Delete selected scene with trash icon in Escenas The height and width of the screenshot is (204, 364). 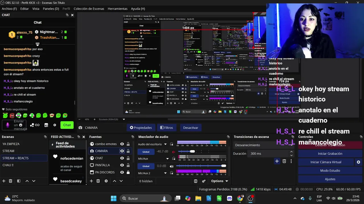[11, 181]
